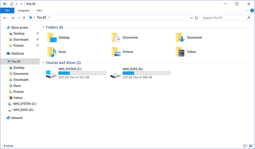Switch to Details view in status bar

click(245, 146)
